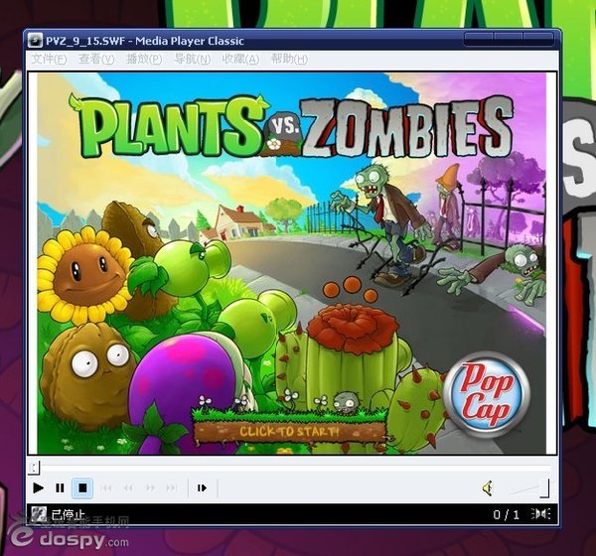Image resolution: width=596 pixels, height=556 pixels.
Task: Click the PopCap logo in the video
Action: [486, 395]
